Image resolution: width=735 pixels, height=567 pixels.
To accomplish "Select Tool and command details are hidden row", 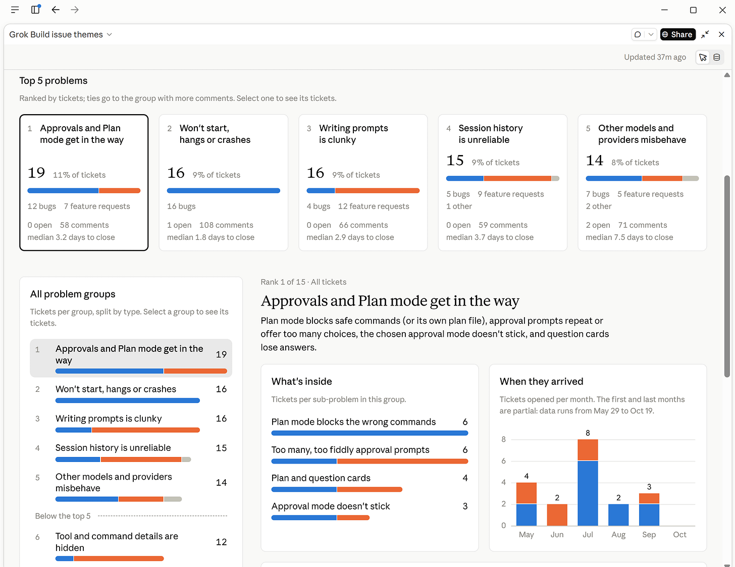I will point(131,546).
